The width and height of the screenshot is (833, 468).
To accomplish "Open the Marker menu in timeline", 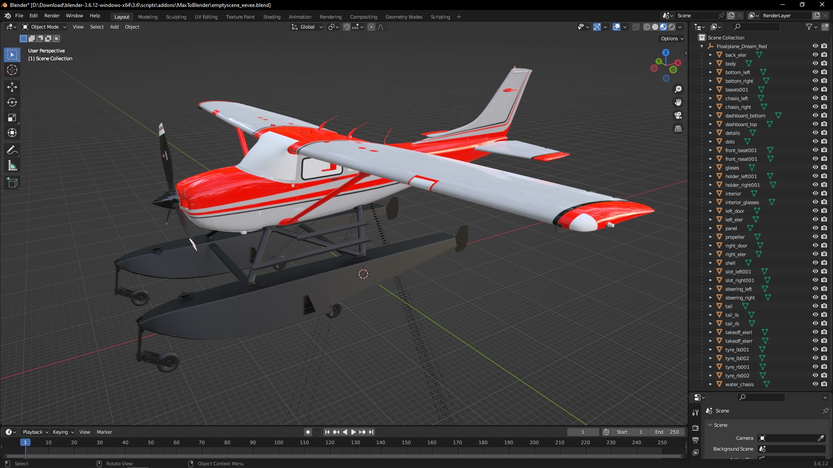I will click(x=104, y=432).
